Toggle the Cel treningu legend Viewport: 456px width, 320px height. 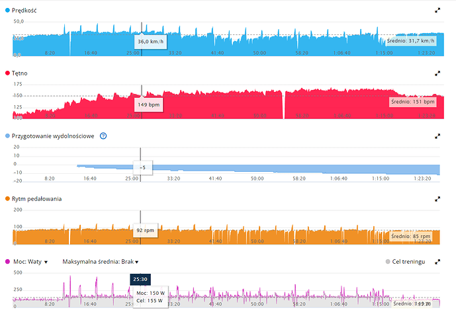405,262
